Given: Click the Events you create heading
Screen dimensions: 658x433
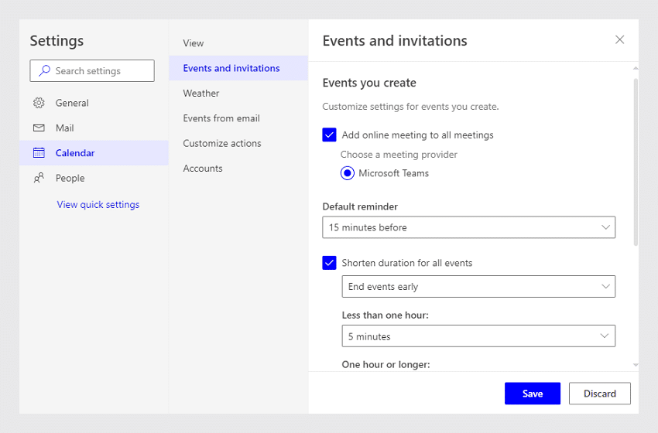Looking at the screenshot, I should [x=369, y=83].
